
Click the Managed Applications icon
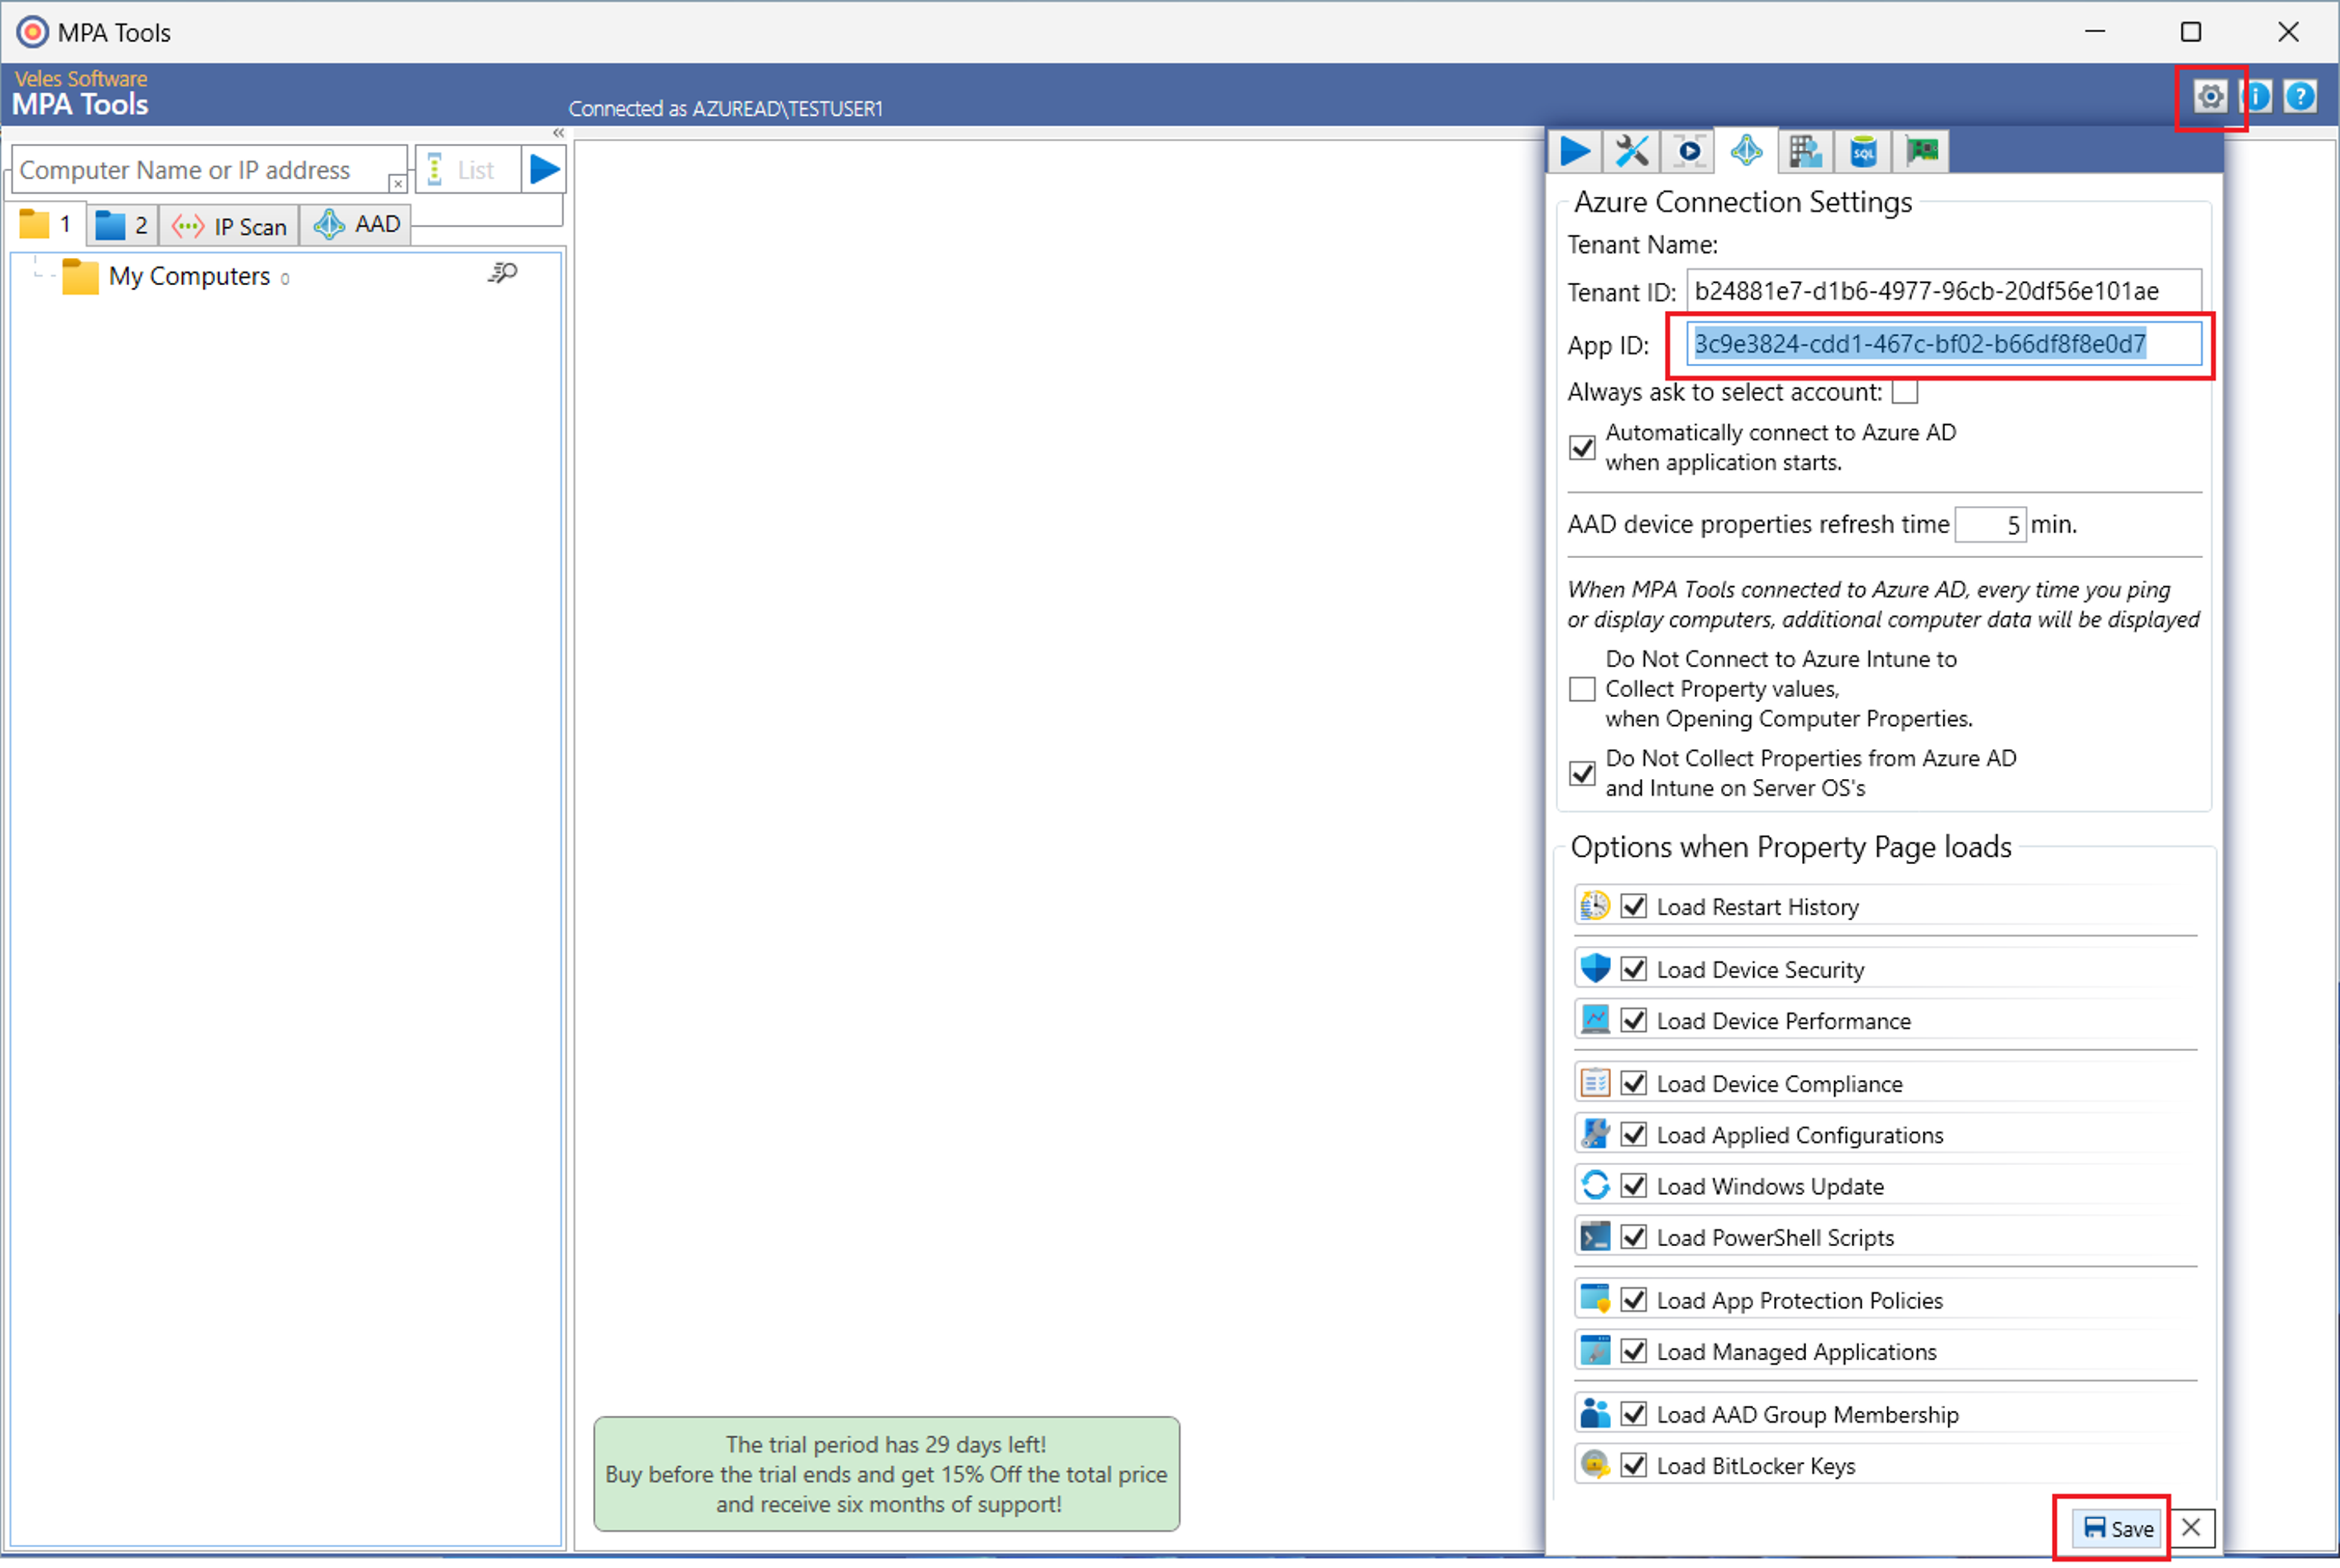click(x=1595, y=1351)
